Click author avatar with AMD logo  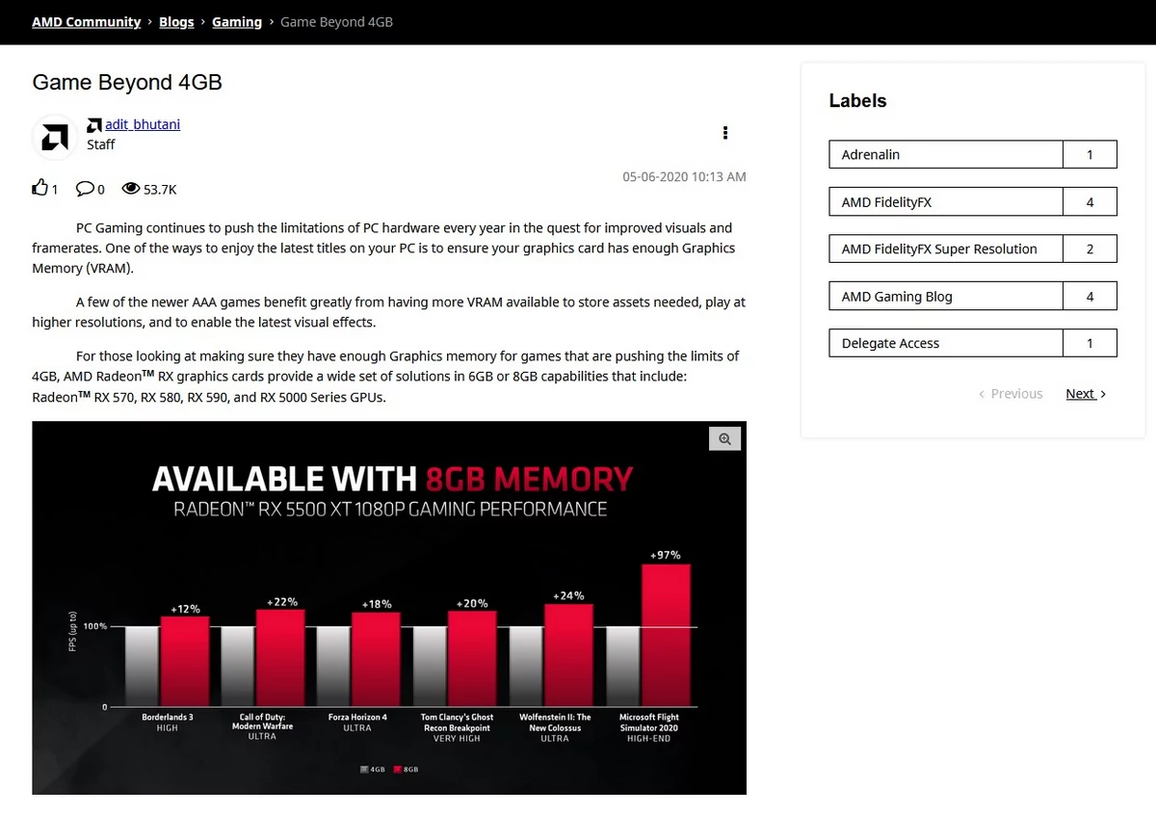(x=55, y=138)
